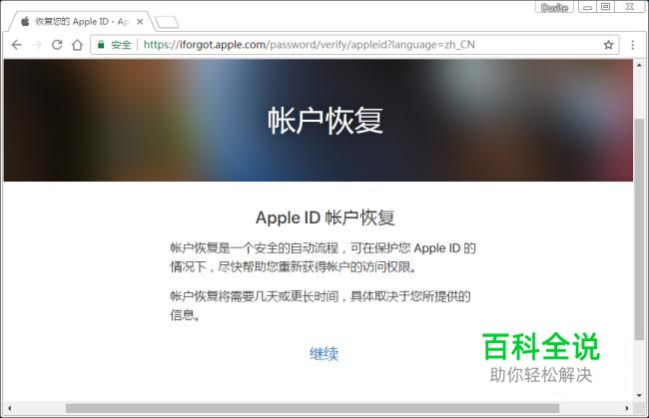
Task: Bookmark this page with the star
Action: pyautogui.click(x=608, y=45)
